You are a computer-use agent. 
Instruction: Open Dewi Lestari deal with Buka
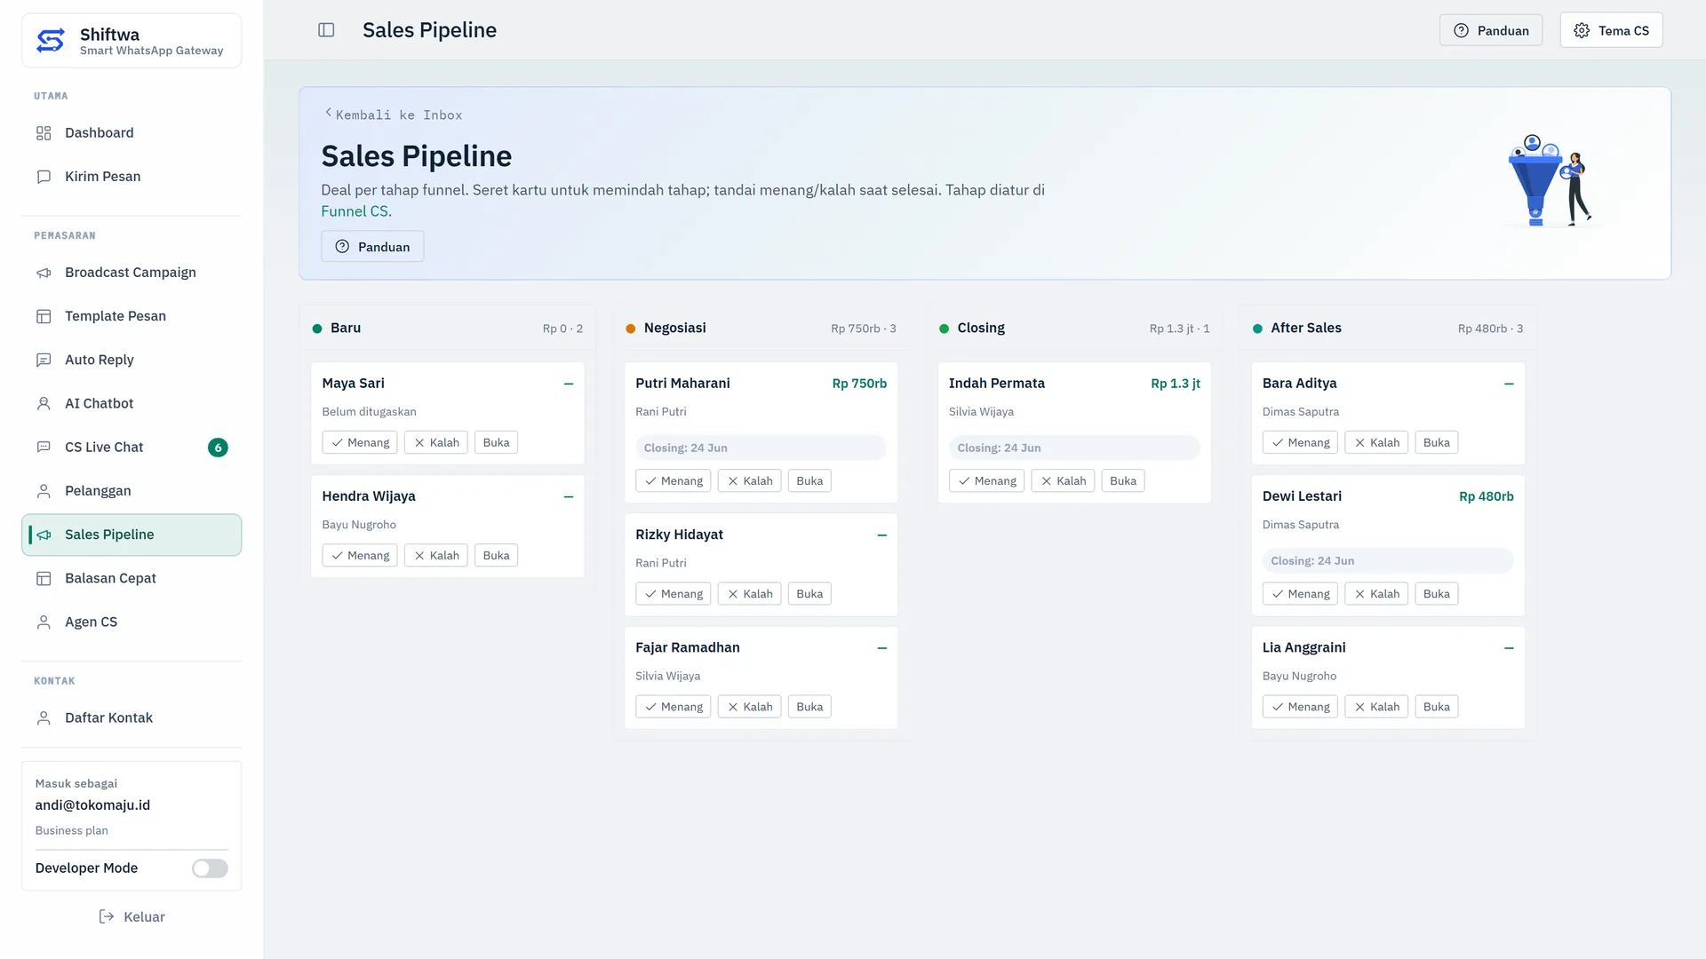1437,594
